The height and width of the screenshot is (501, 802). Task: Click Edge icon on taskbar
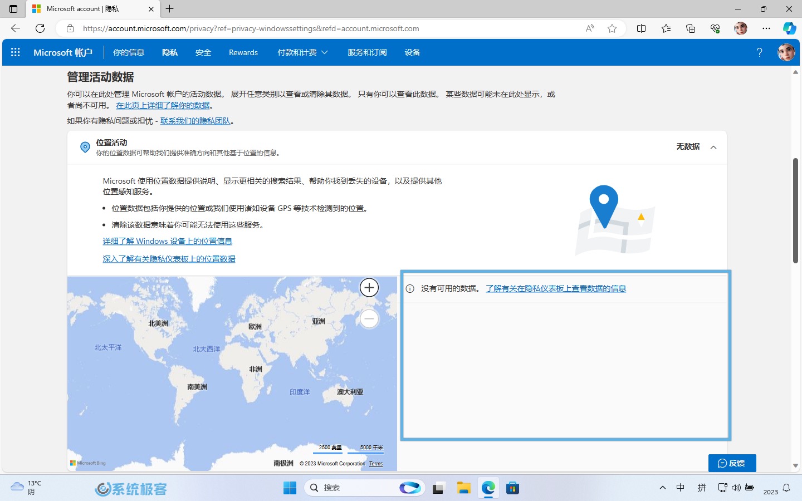[x=488, y=488]
